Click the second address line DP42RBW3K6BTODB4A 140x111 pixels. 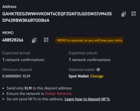click(26, 20)
